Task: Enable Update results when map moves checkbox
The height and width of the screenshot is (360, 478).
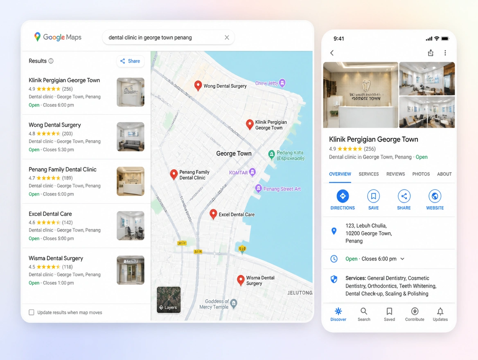Action: [x=32, y=312]
